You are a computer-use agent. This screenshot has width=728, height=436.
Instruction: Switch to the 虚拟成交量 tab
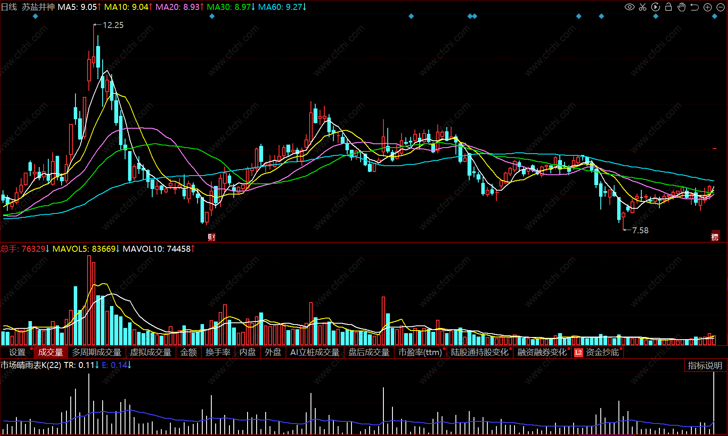(151, 353)
